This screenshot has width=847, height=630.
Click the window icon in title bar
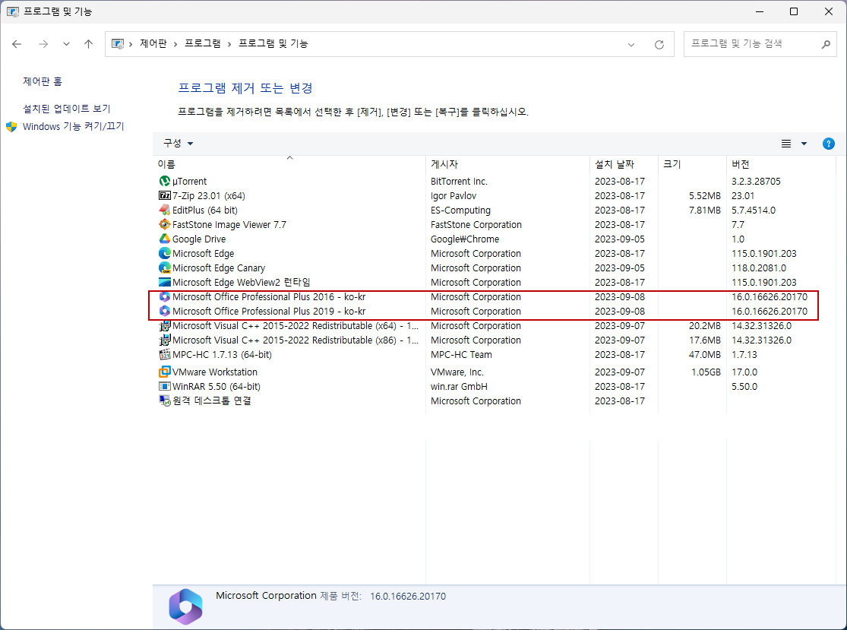coord(12,11)
